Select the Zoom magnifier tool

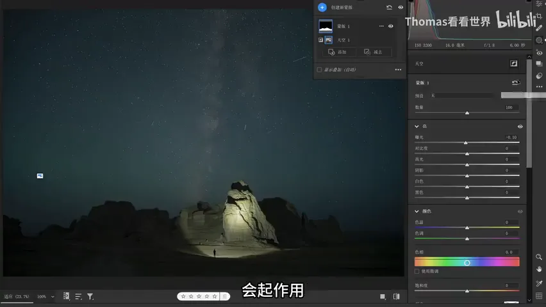(539, 257)
